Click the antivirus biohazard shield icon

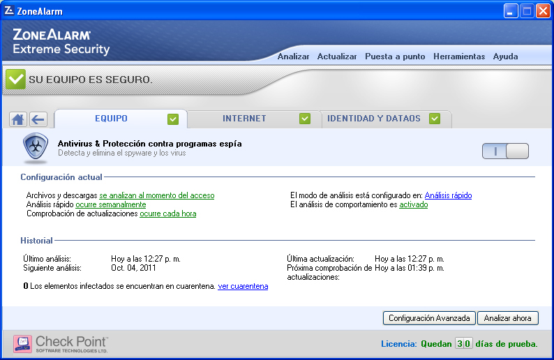[x=36, y=148]
